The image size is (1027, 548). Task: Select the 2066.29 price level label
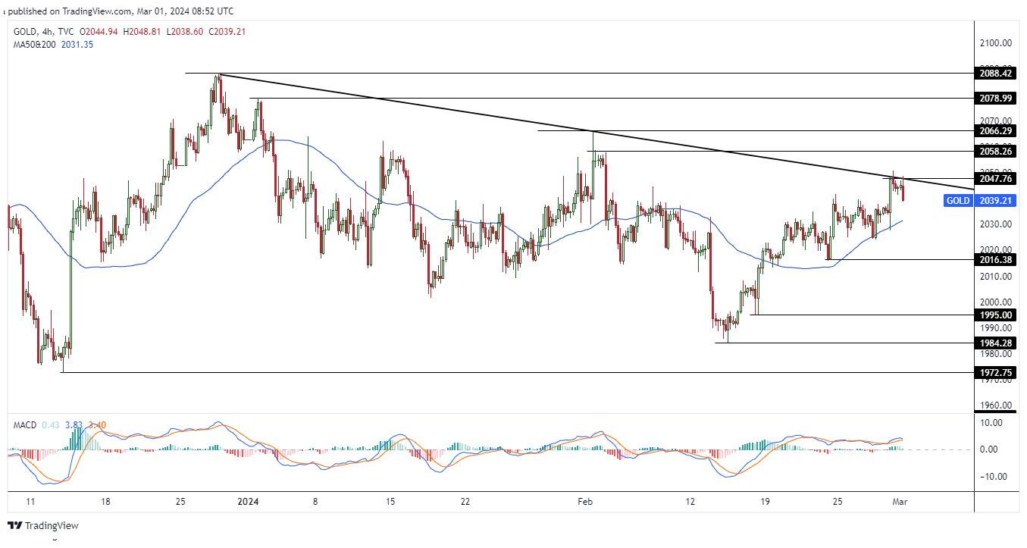[996, 131]
